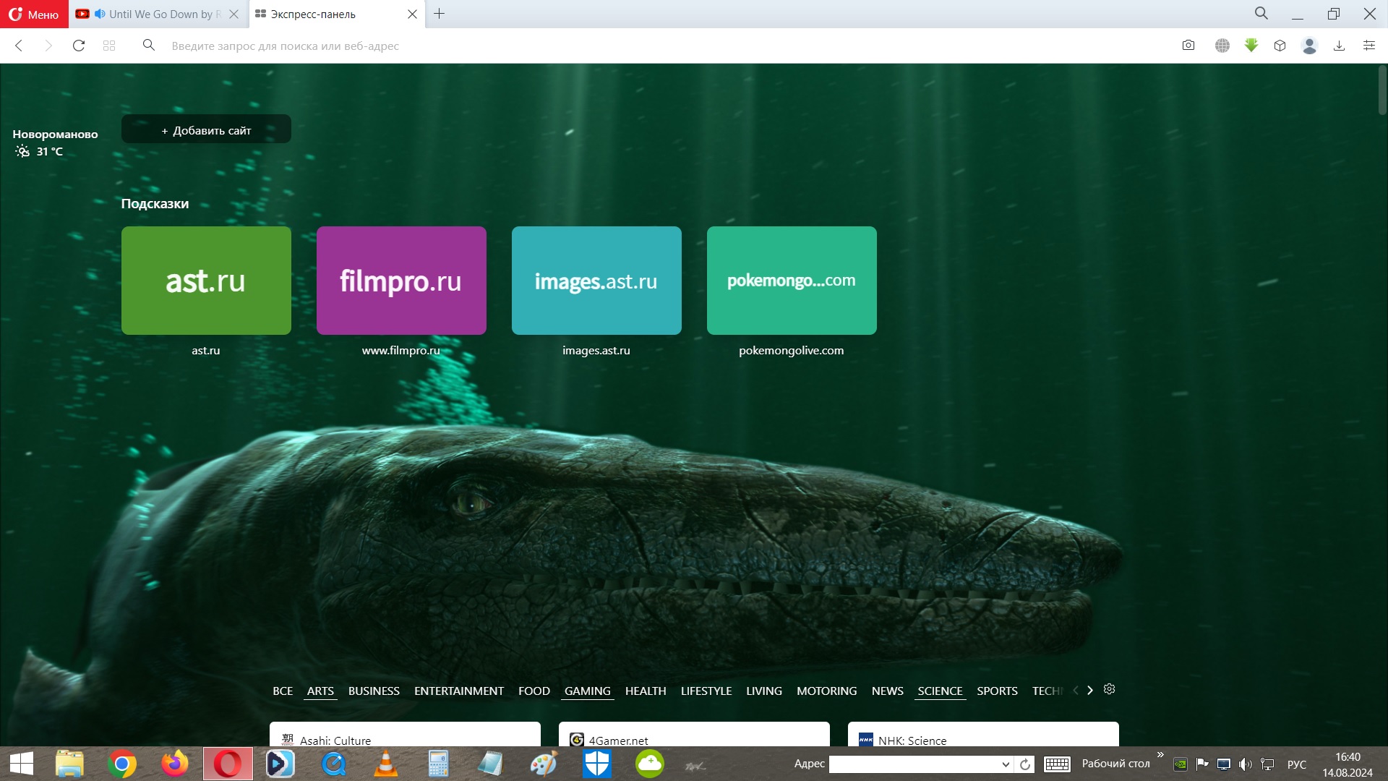1388x781 pixels.
Task: Click the Speed Dial grid icon
Action: coord(109,46)
